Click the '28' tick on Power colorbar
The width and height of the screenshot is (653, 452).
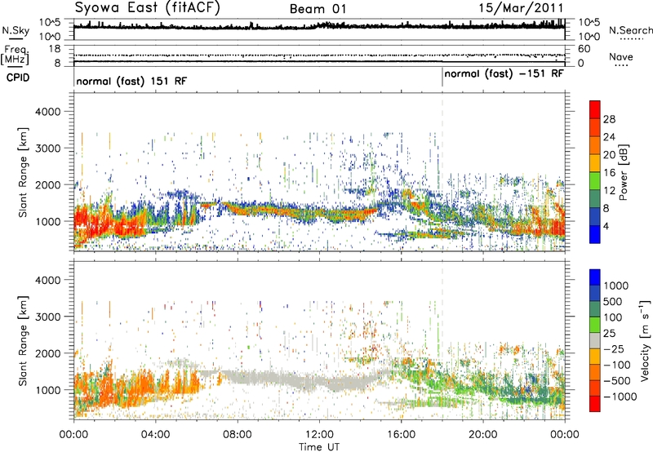pos(609,119)
